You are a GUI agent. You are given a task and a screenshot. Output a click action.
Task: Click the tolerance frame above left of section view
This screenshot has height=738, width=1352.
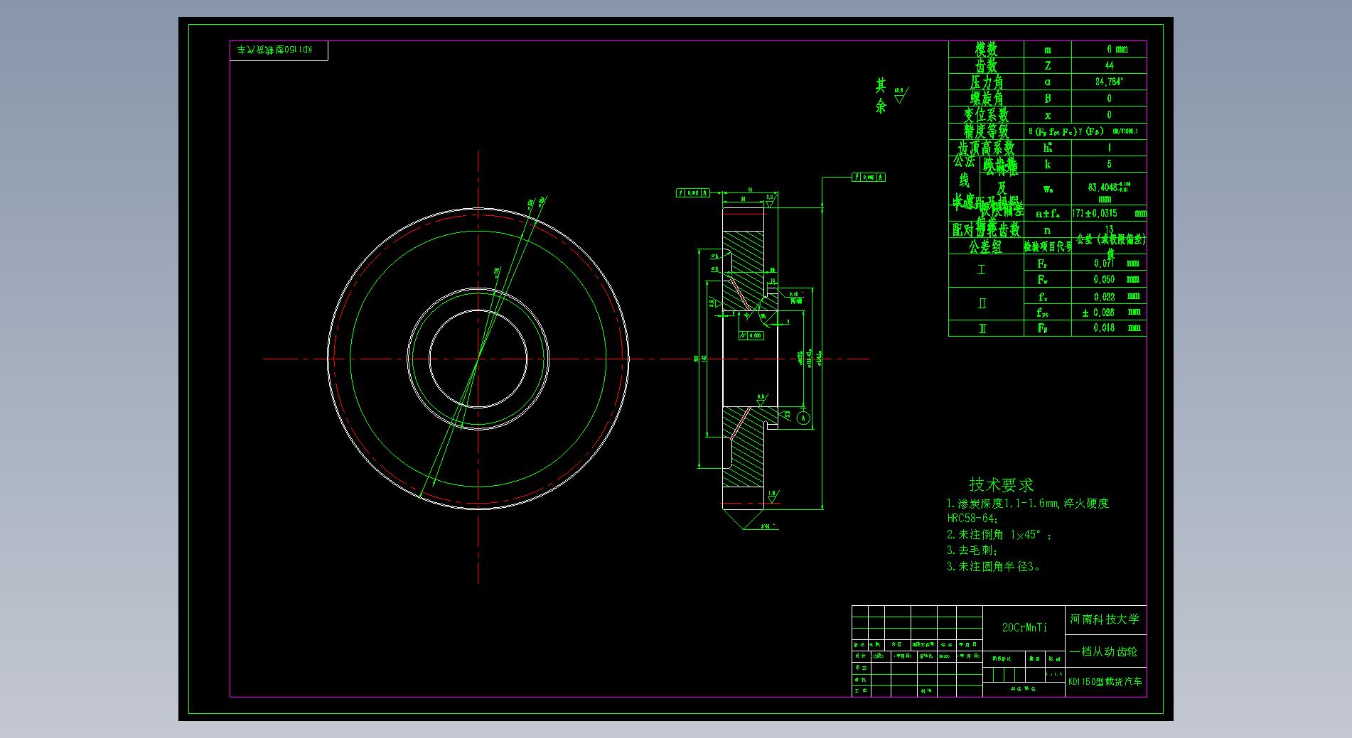click(x=694, y=192)
